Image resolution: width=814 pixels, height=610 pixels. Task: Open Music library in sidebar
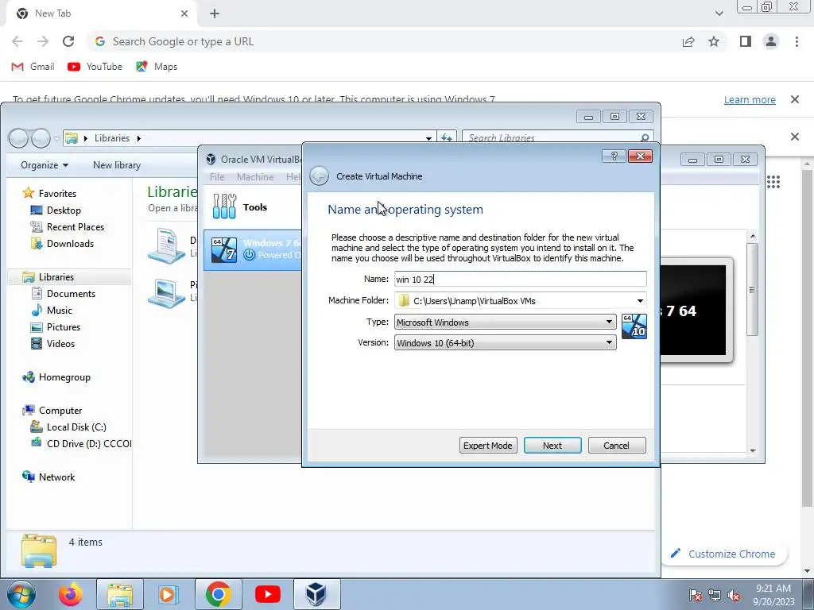[59, 311]
